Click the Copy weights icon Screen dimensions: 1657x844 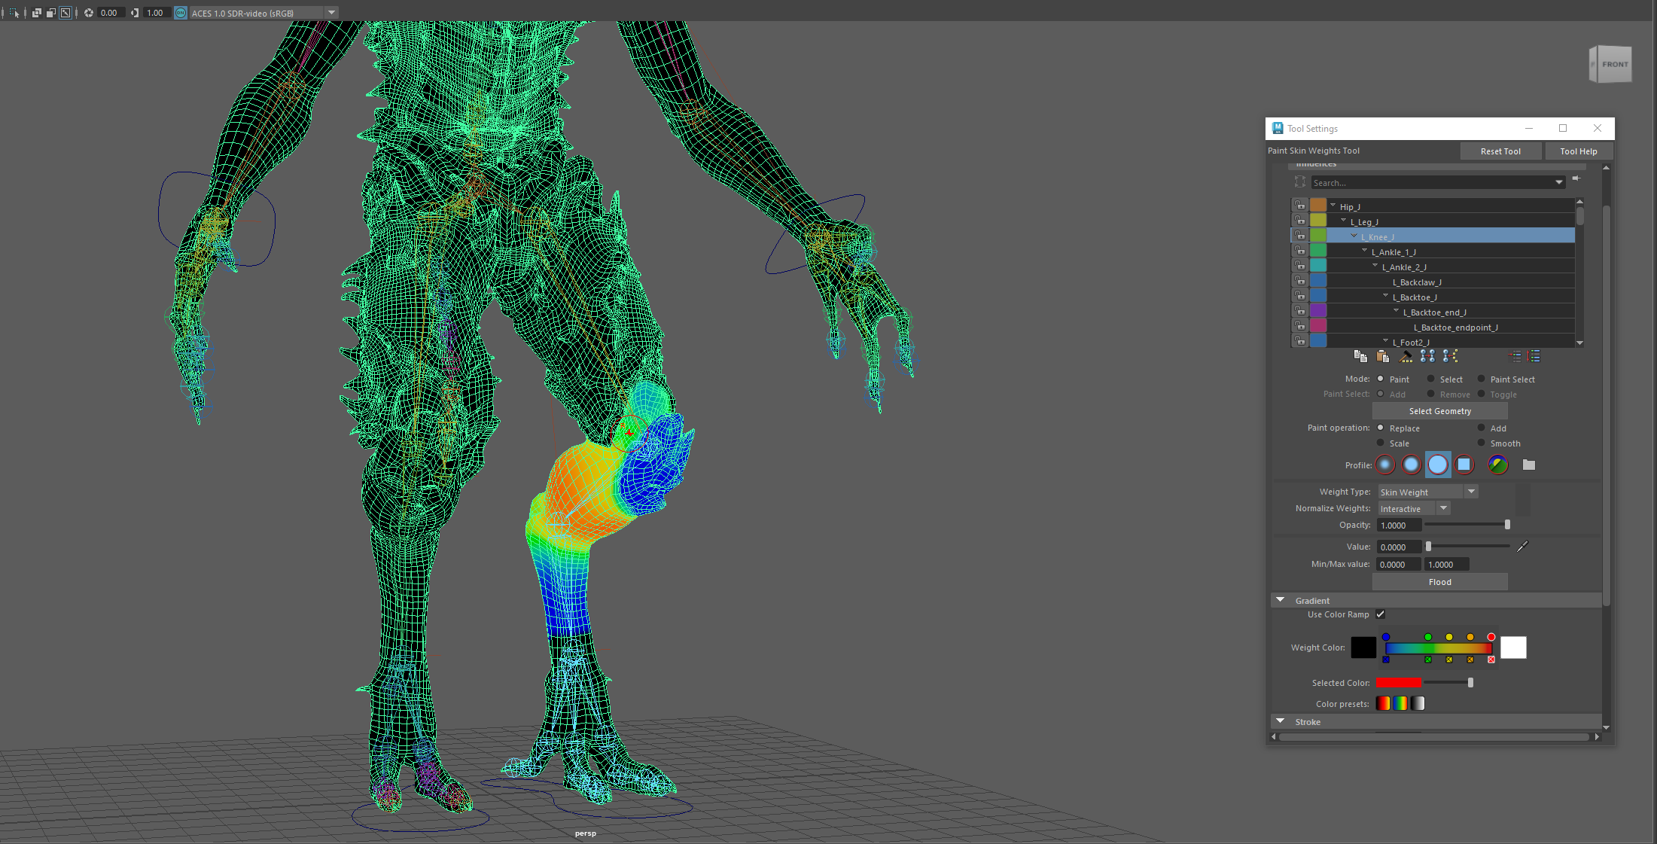(x=1360, y=356)
